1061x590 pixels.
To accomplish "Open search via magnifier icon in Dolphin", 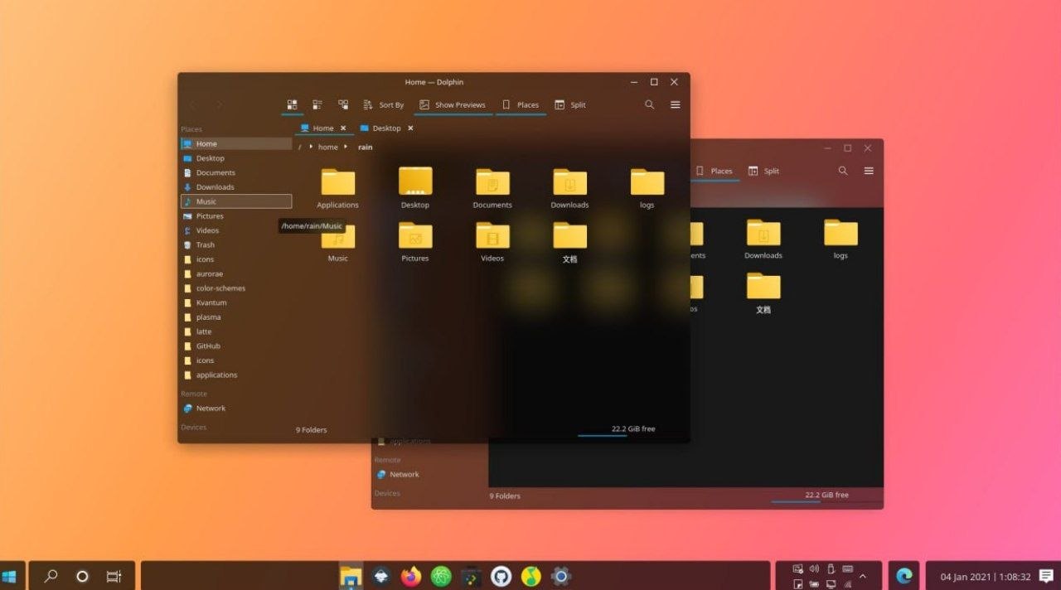I will [650, 104].
